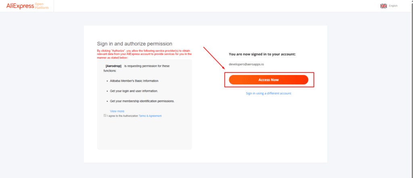The height and width of the screenshot is (178, 413).
Task: Select Alibaba Member's Basic Information item
Action: pyautogui.click(x=134, y=81)
